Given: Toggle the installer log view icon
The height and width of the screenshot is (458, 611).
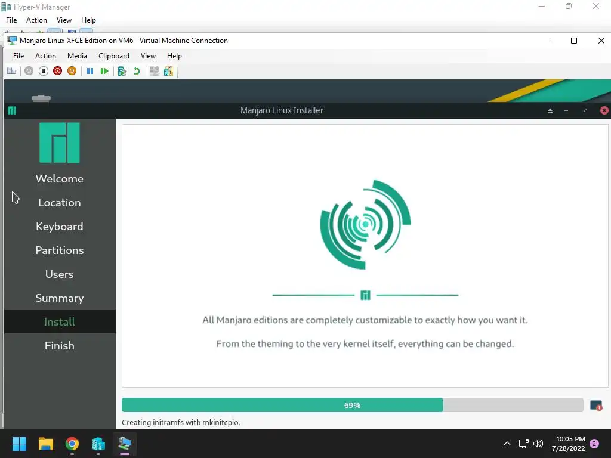Looking at the screenshot, I should tap(596, 406).
